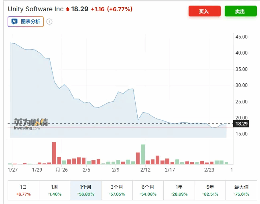260x204 pixels.
Task: Choose the 6个月 time range tab
Action: pos(148,190)
